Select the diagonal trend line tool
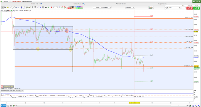201x107 pixels. point(13,7)
